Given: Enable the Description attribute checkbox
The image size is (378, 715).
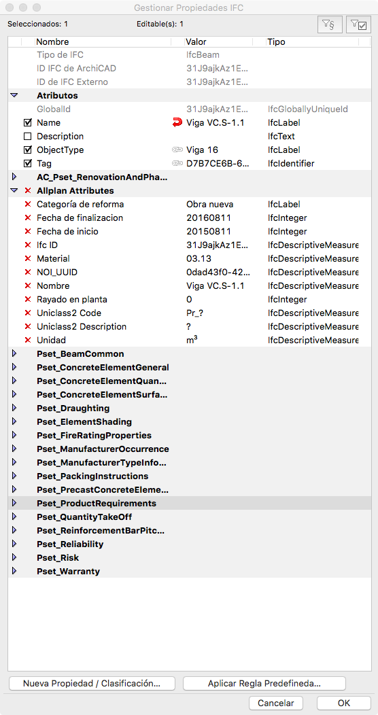Looking at the screenshot, I should click(x=28, y=137).
